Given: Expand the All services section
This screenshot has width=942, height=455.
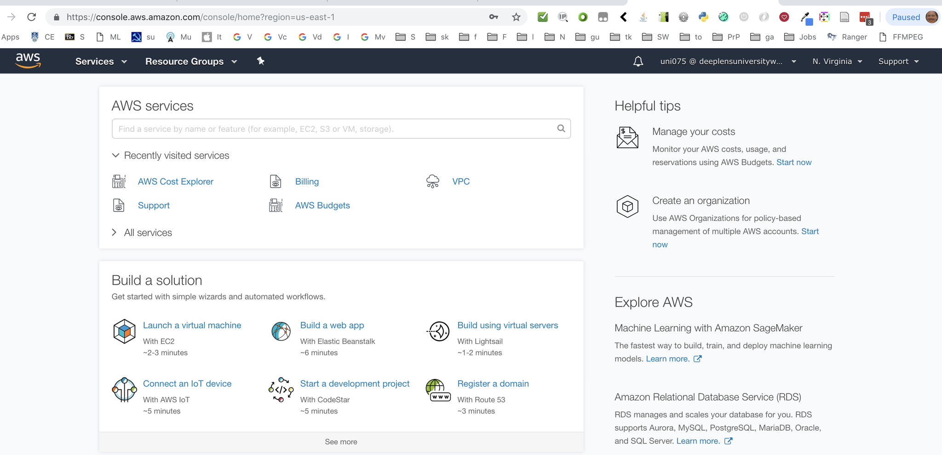Looking at the screenshot, I should [x=142, y=233].
